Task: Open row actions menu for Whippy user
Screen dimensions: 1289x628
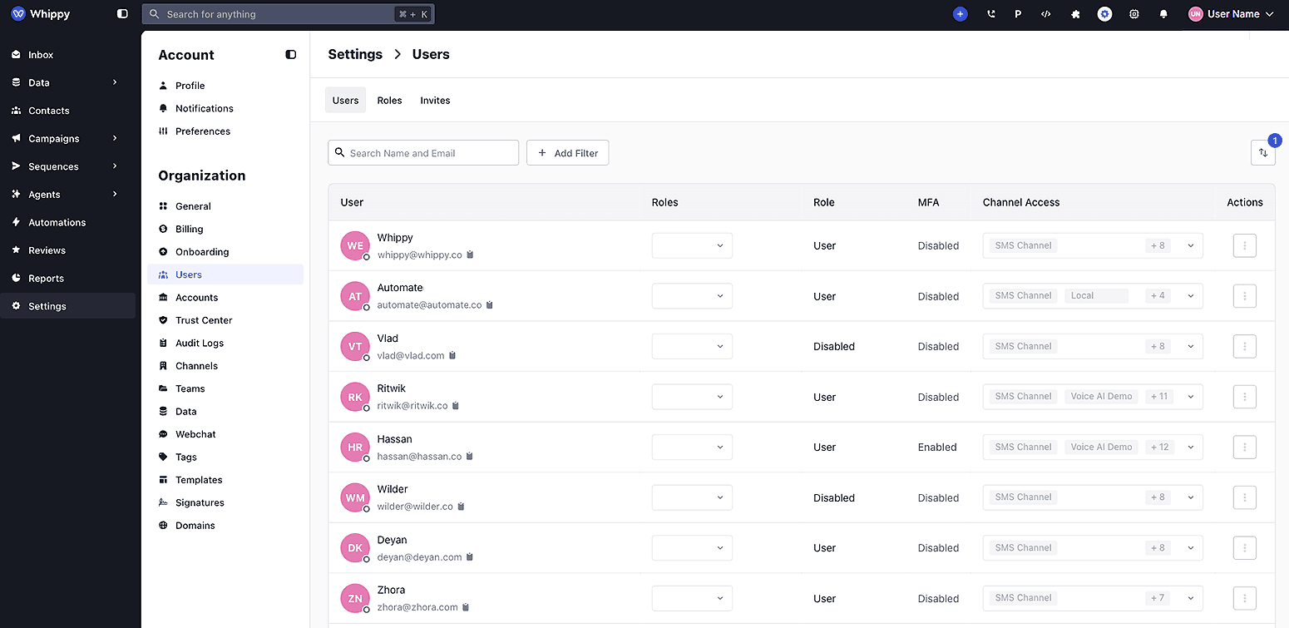Action: tap(1244, 245)
